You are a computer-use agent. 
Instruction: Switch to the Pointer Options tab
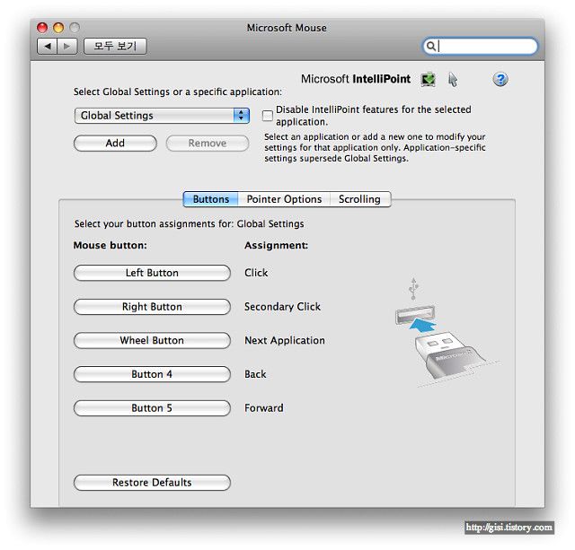click(x=284, y=199)
